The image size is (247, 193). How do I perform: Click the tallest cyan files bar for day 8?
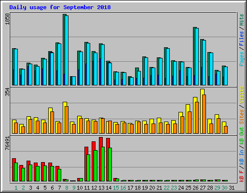67,50
